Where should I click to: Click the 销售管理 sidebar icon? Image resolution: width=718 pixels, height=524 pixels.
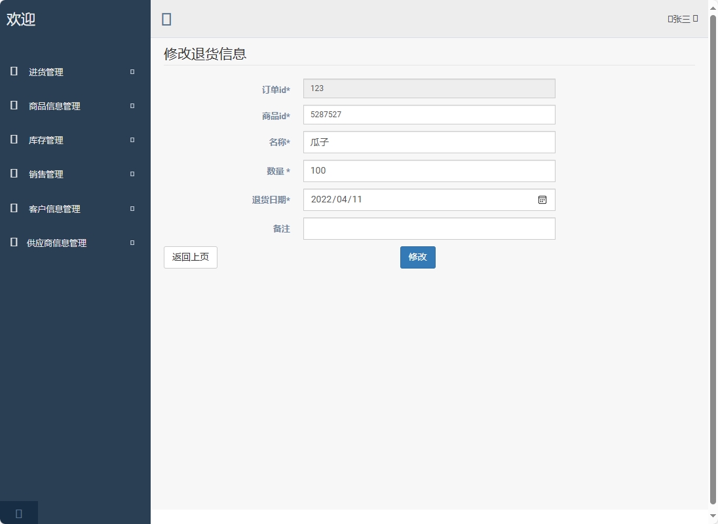click(13, 174)
